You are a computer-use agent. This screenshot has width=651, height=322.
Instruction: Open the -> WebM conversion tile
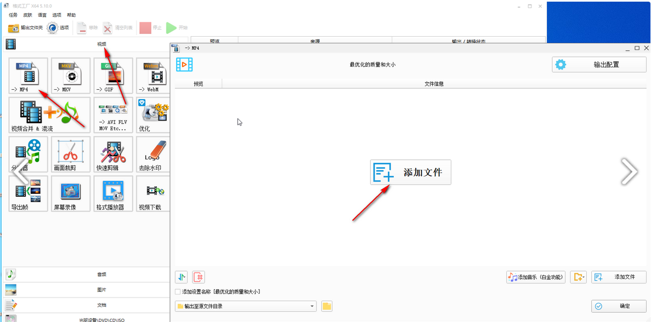(153, 76)
